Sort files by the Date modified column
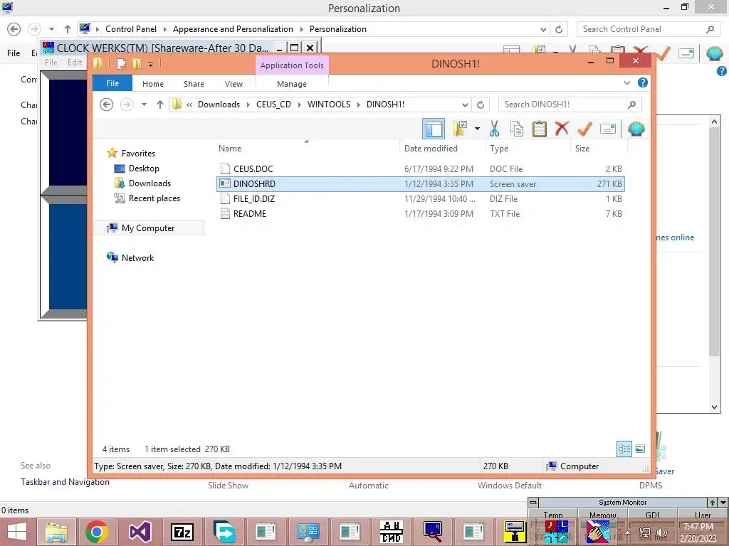 click(431, 149)
